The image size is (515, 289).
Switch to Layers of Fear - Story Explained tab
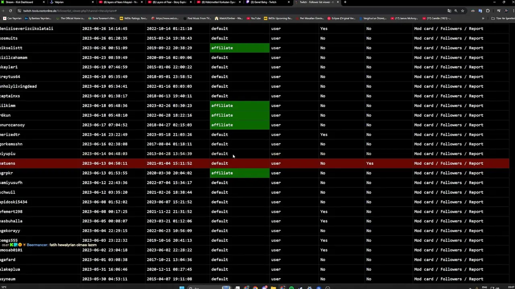coord(169,2)
